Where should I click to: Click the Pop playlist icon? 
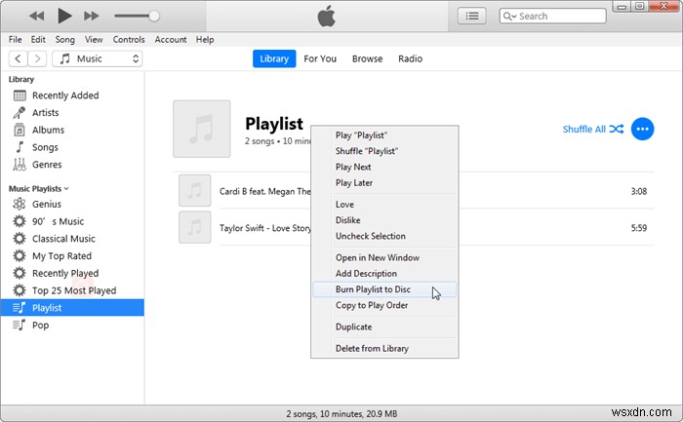20,325
